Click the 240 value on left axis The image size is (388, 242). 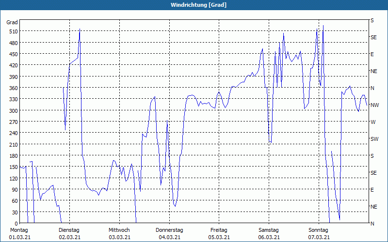(14, 133)
